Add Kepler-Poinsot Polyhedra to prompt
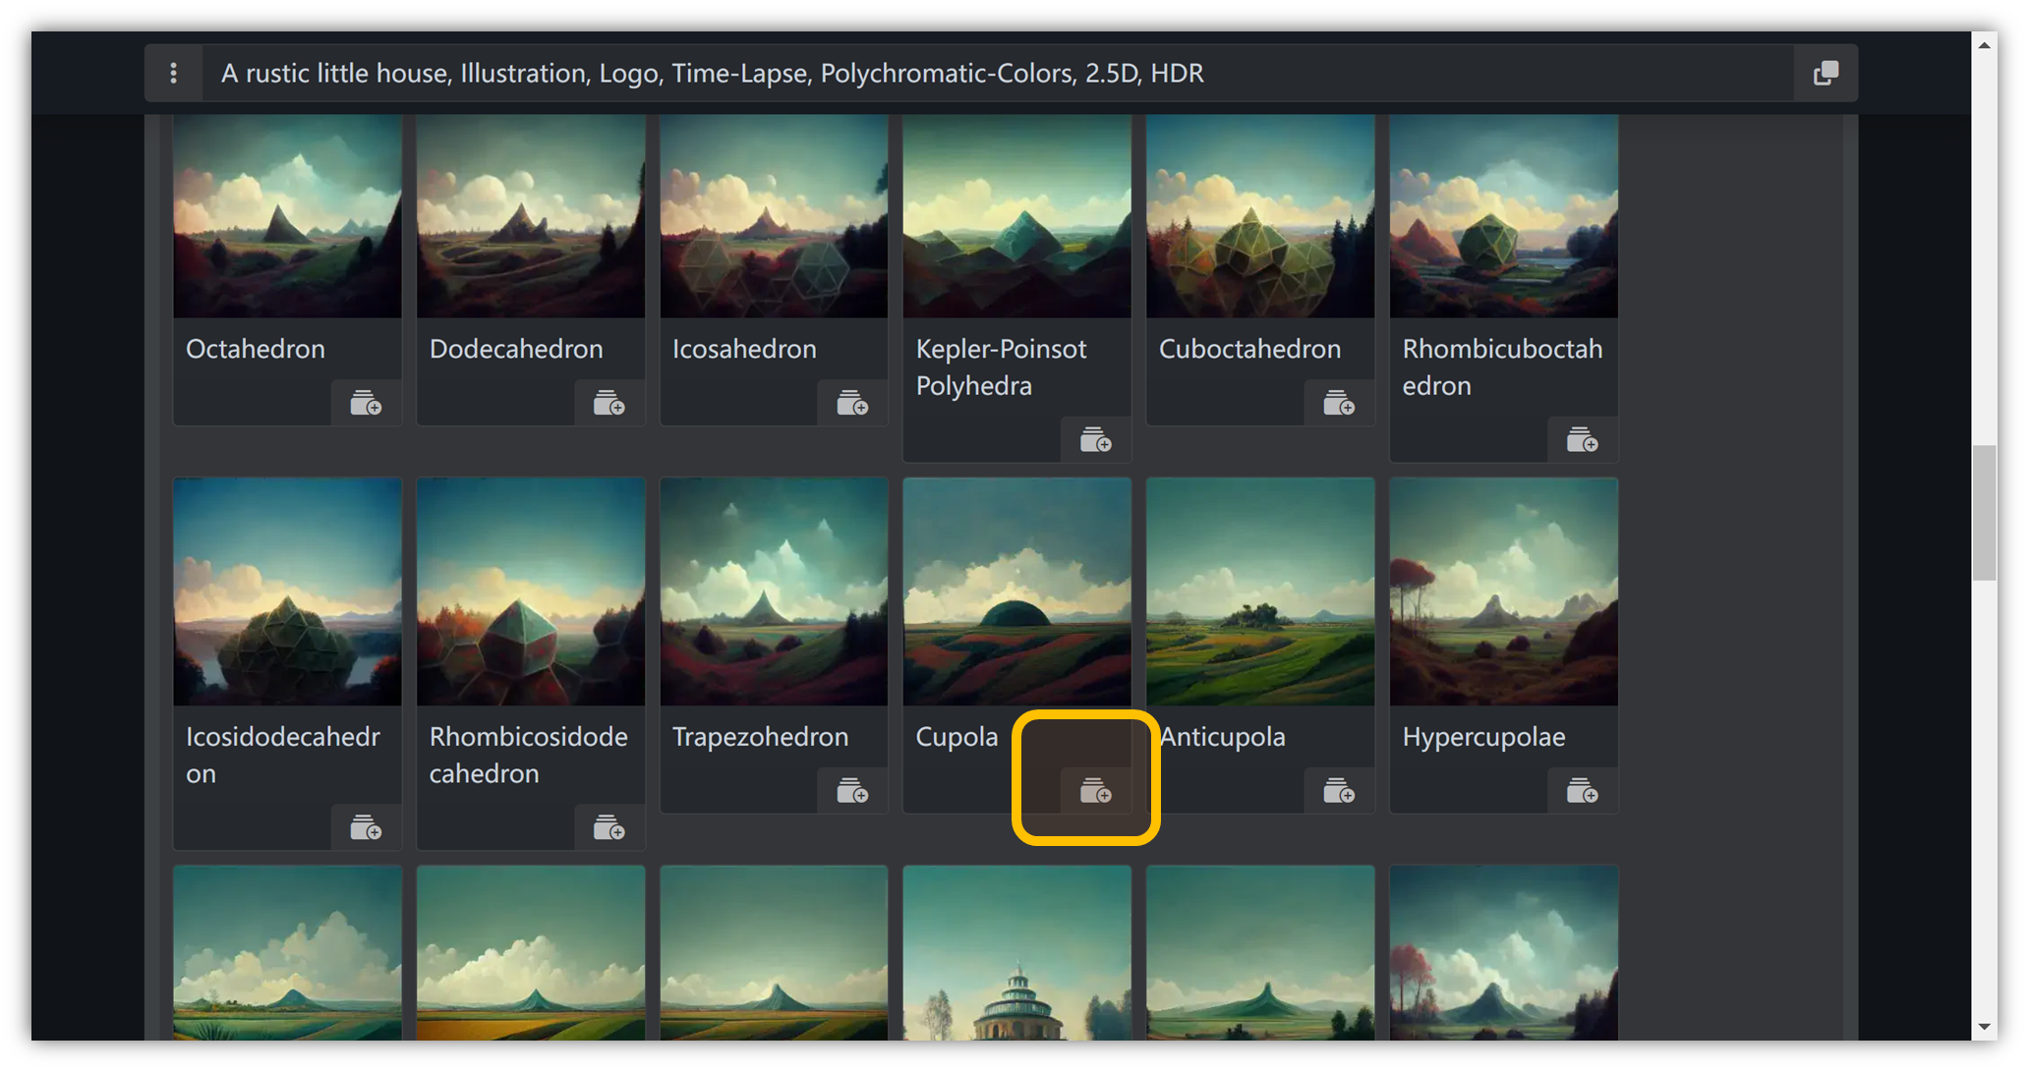Viewport: 2029px width, 1072px height. pyautogui.click(x=1095, y=440)
